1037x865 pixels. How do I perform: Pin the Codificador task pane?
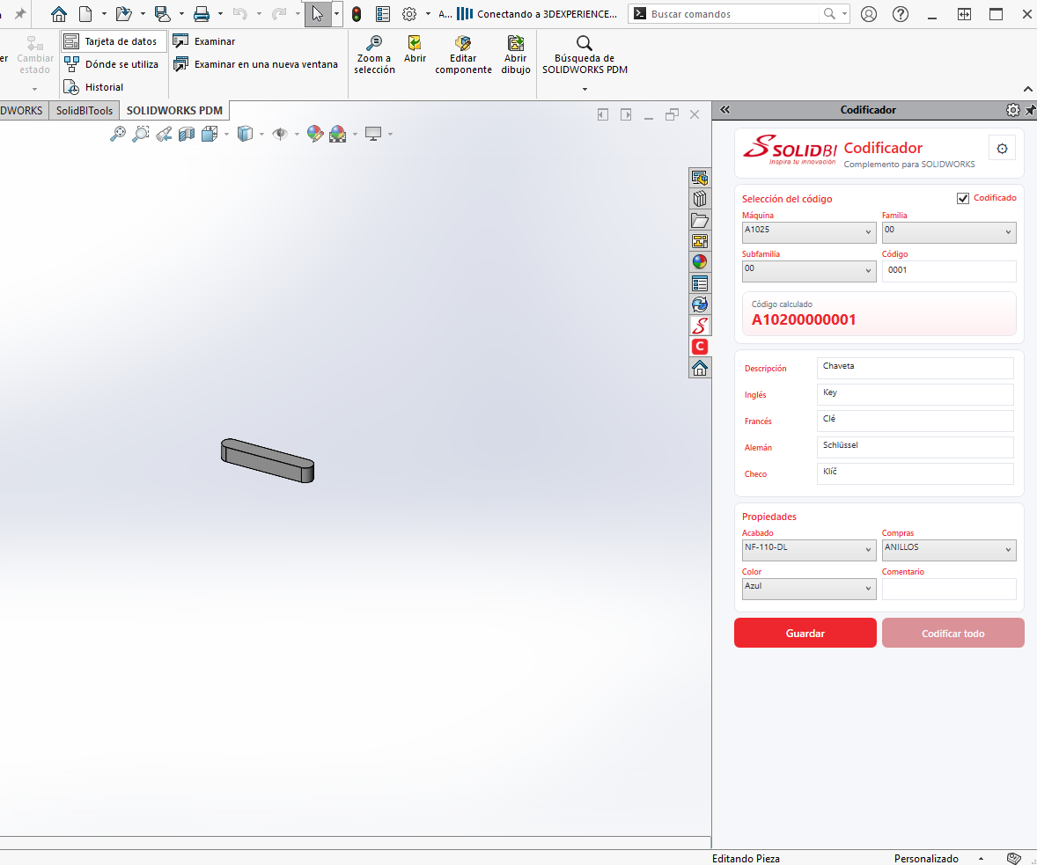point(1030,110)
